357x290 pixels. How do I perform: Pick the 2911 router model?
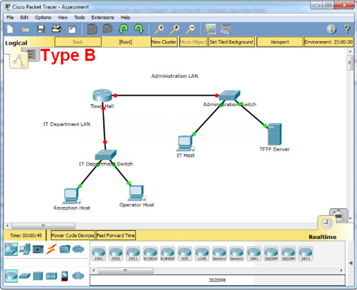[133, 254]
